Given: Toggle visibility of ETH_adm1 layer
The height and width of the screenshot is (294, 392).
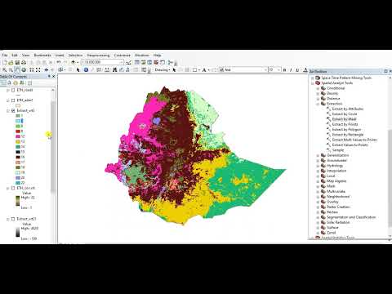Looking at the screenshot, I should (x=13, y=100).
